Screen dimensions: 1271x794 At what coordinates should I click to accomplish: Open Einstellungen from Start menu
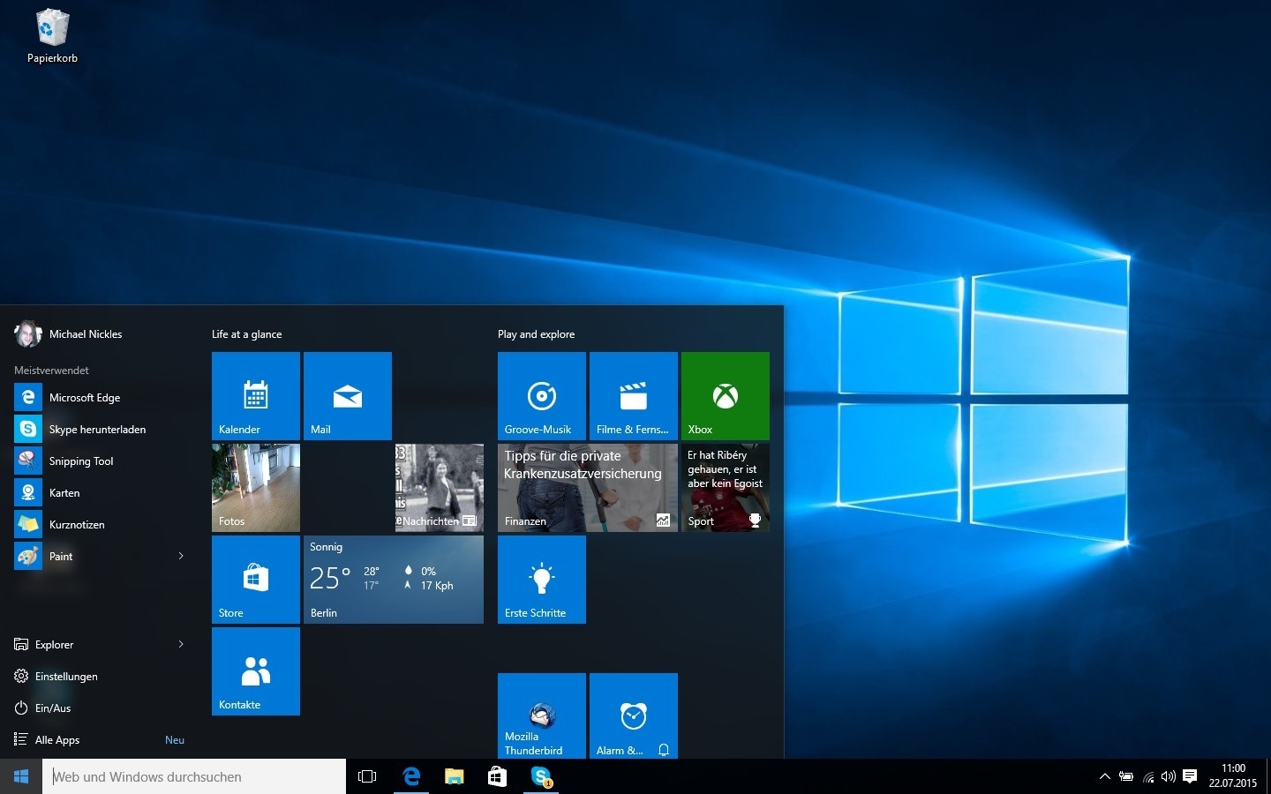pos(66,676)
